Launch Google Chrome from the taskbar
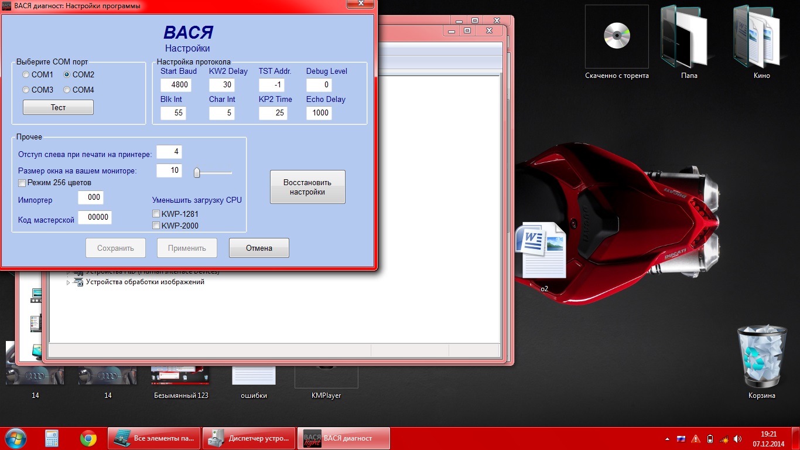Viewport: 800px width, 450px height. [x=88, y=438]
